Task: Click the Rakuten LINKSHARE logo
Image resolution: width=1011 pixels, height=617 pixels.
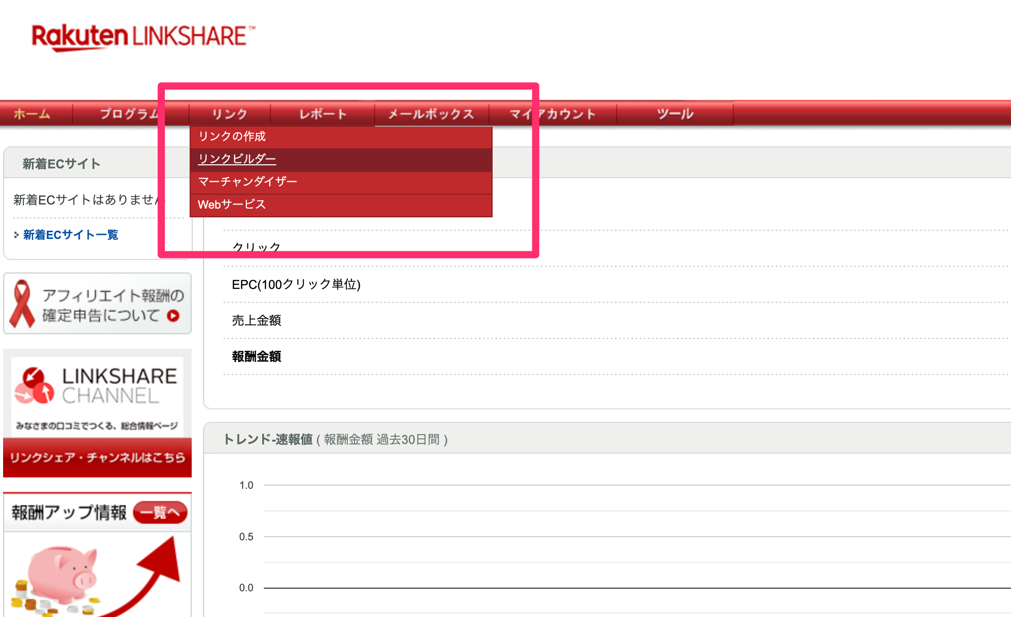Action: (143, 37)
